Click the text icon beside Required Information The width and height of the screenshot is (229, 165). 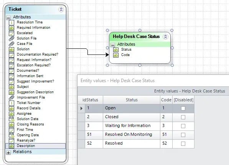(x=12, y=28)
